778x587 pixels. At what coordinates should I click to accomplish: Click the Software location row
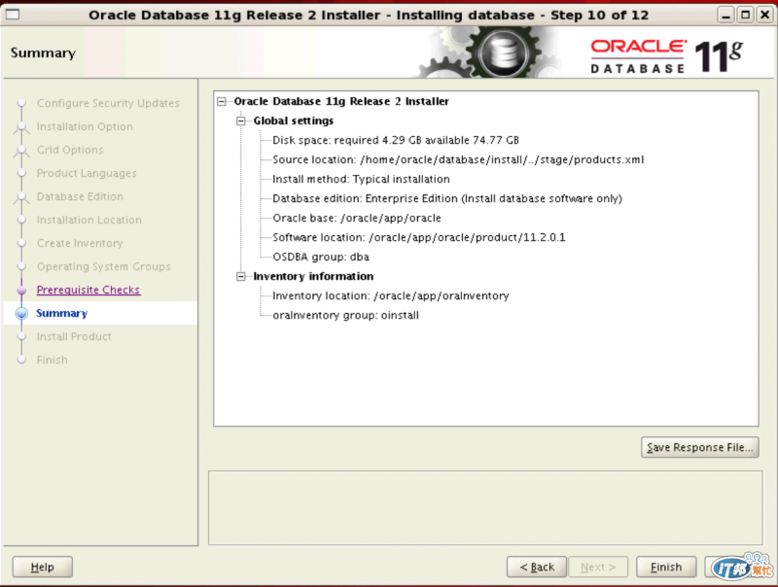(419, 237)
